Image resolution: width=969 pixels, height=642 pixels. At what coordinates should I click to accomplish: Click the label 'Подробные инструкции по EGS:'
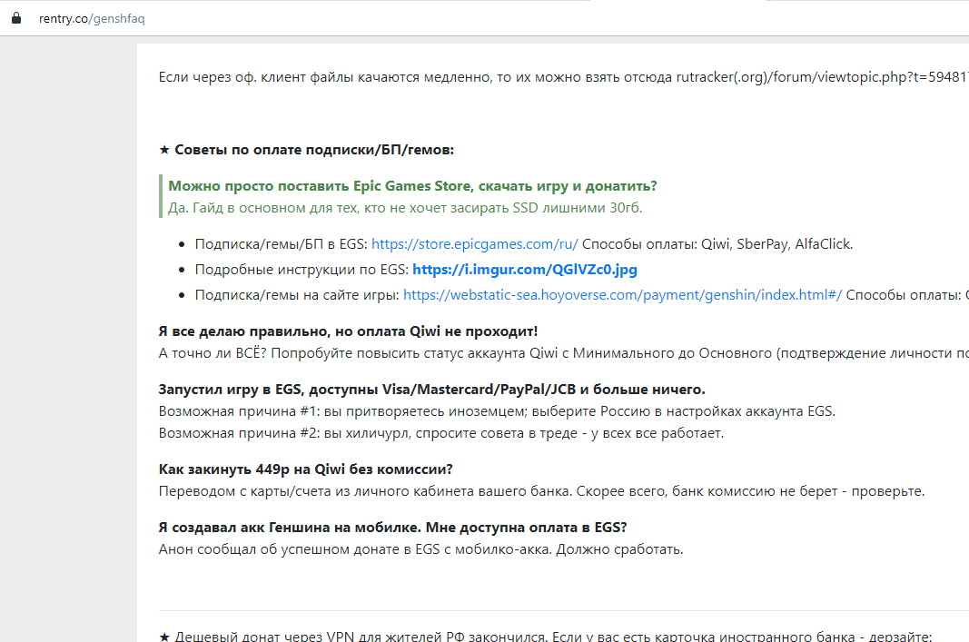302,270
